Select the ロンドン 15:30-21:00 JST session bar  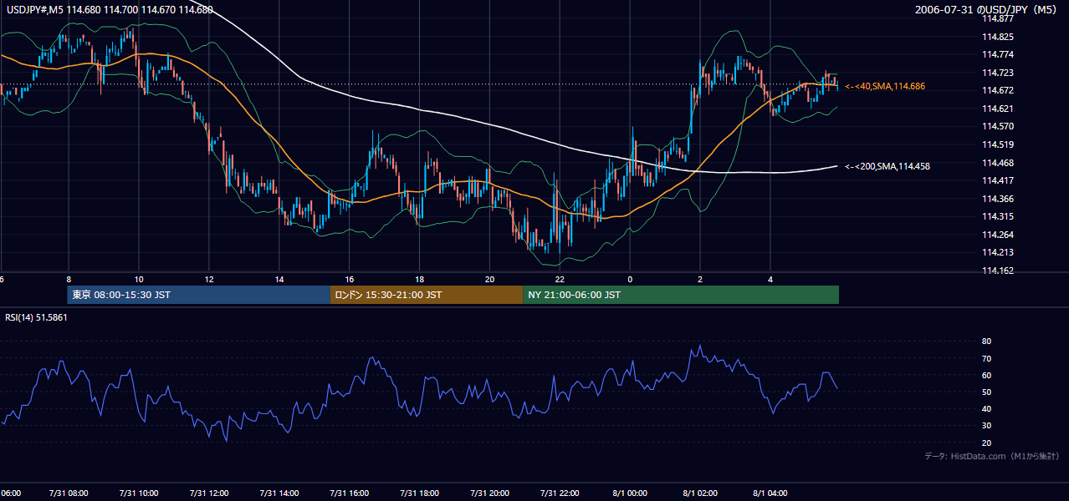[427, 295]
